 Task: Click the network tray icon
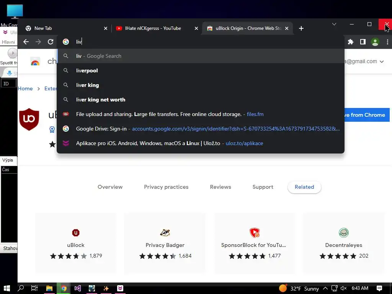click(x=335, y=288)
